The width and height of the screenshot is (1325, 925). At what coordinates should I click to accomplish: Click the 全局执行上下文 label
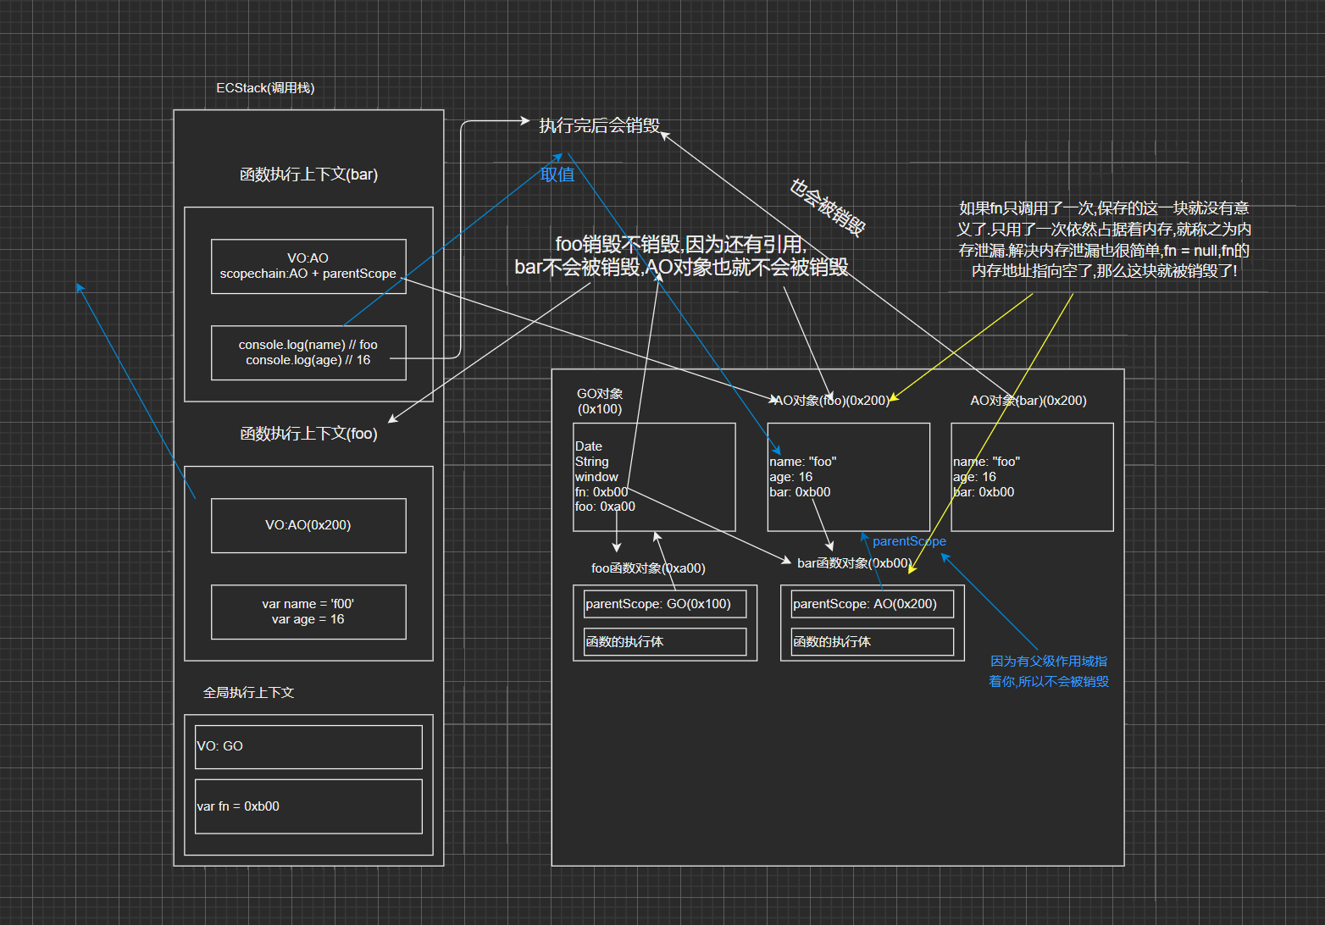pyautogui.click(x=248, y=693)
